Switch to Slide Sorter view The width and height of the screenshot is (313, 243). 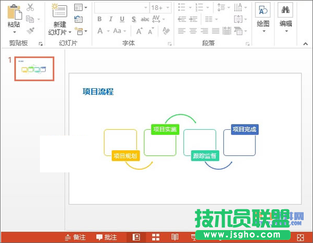coord(156,237)
